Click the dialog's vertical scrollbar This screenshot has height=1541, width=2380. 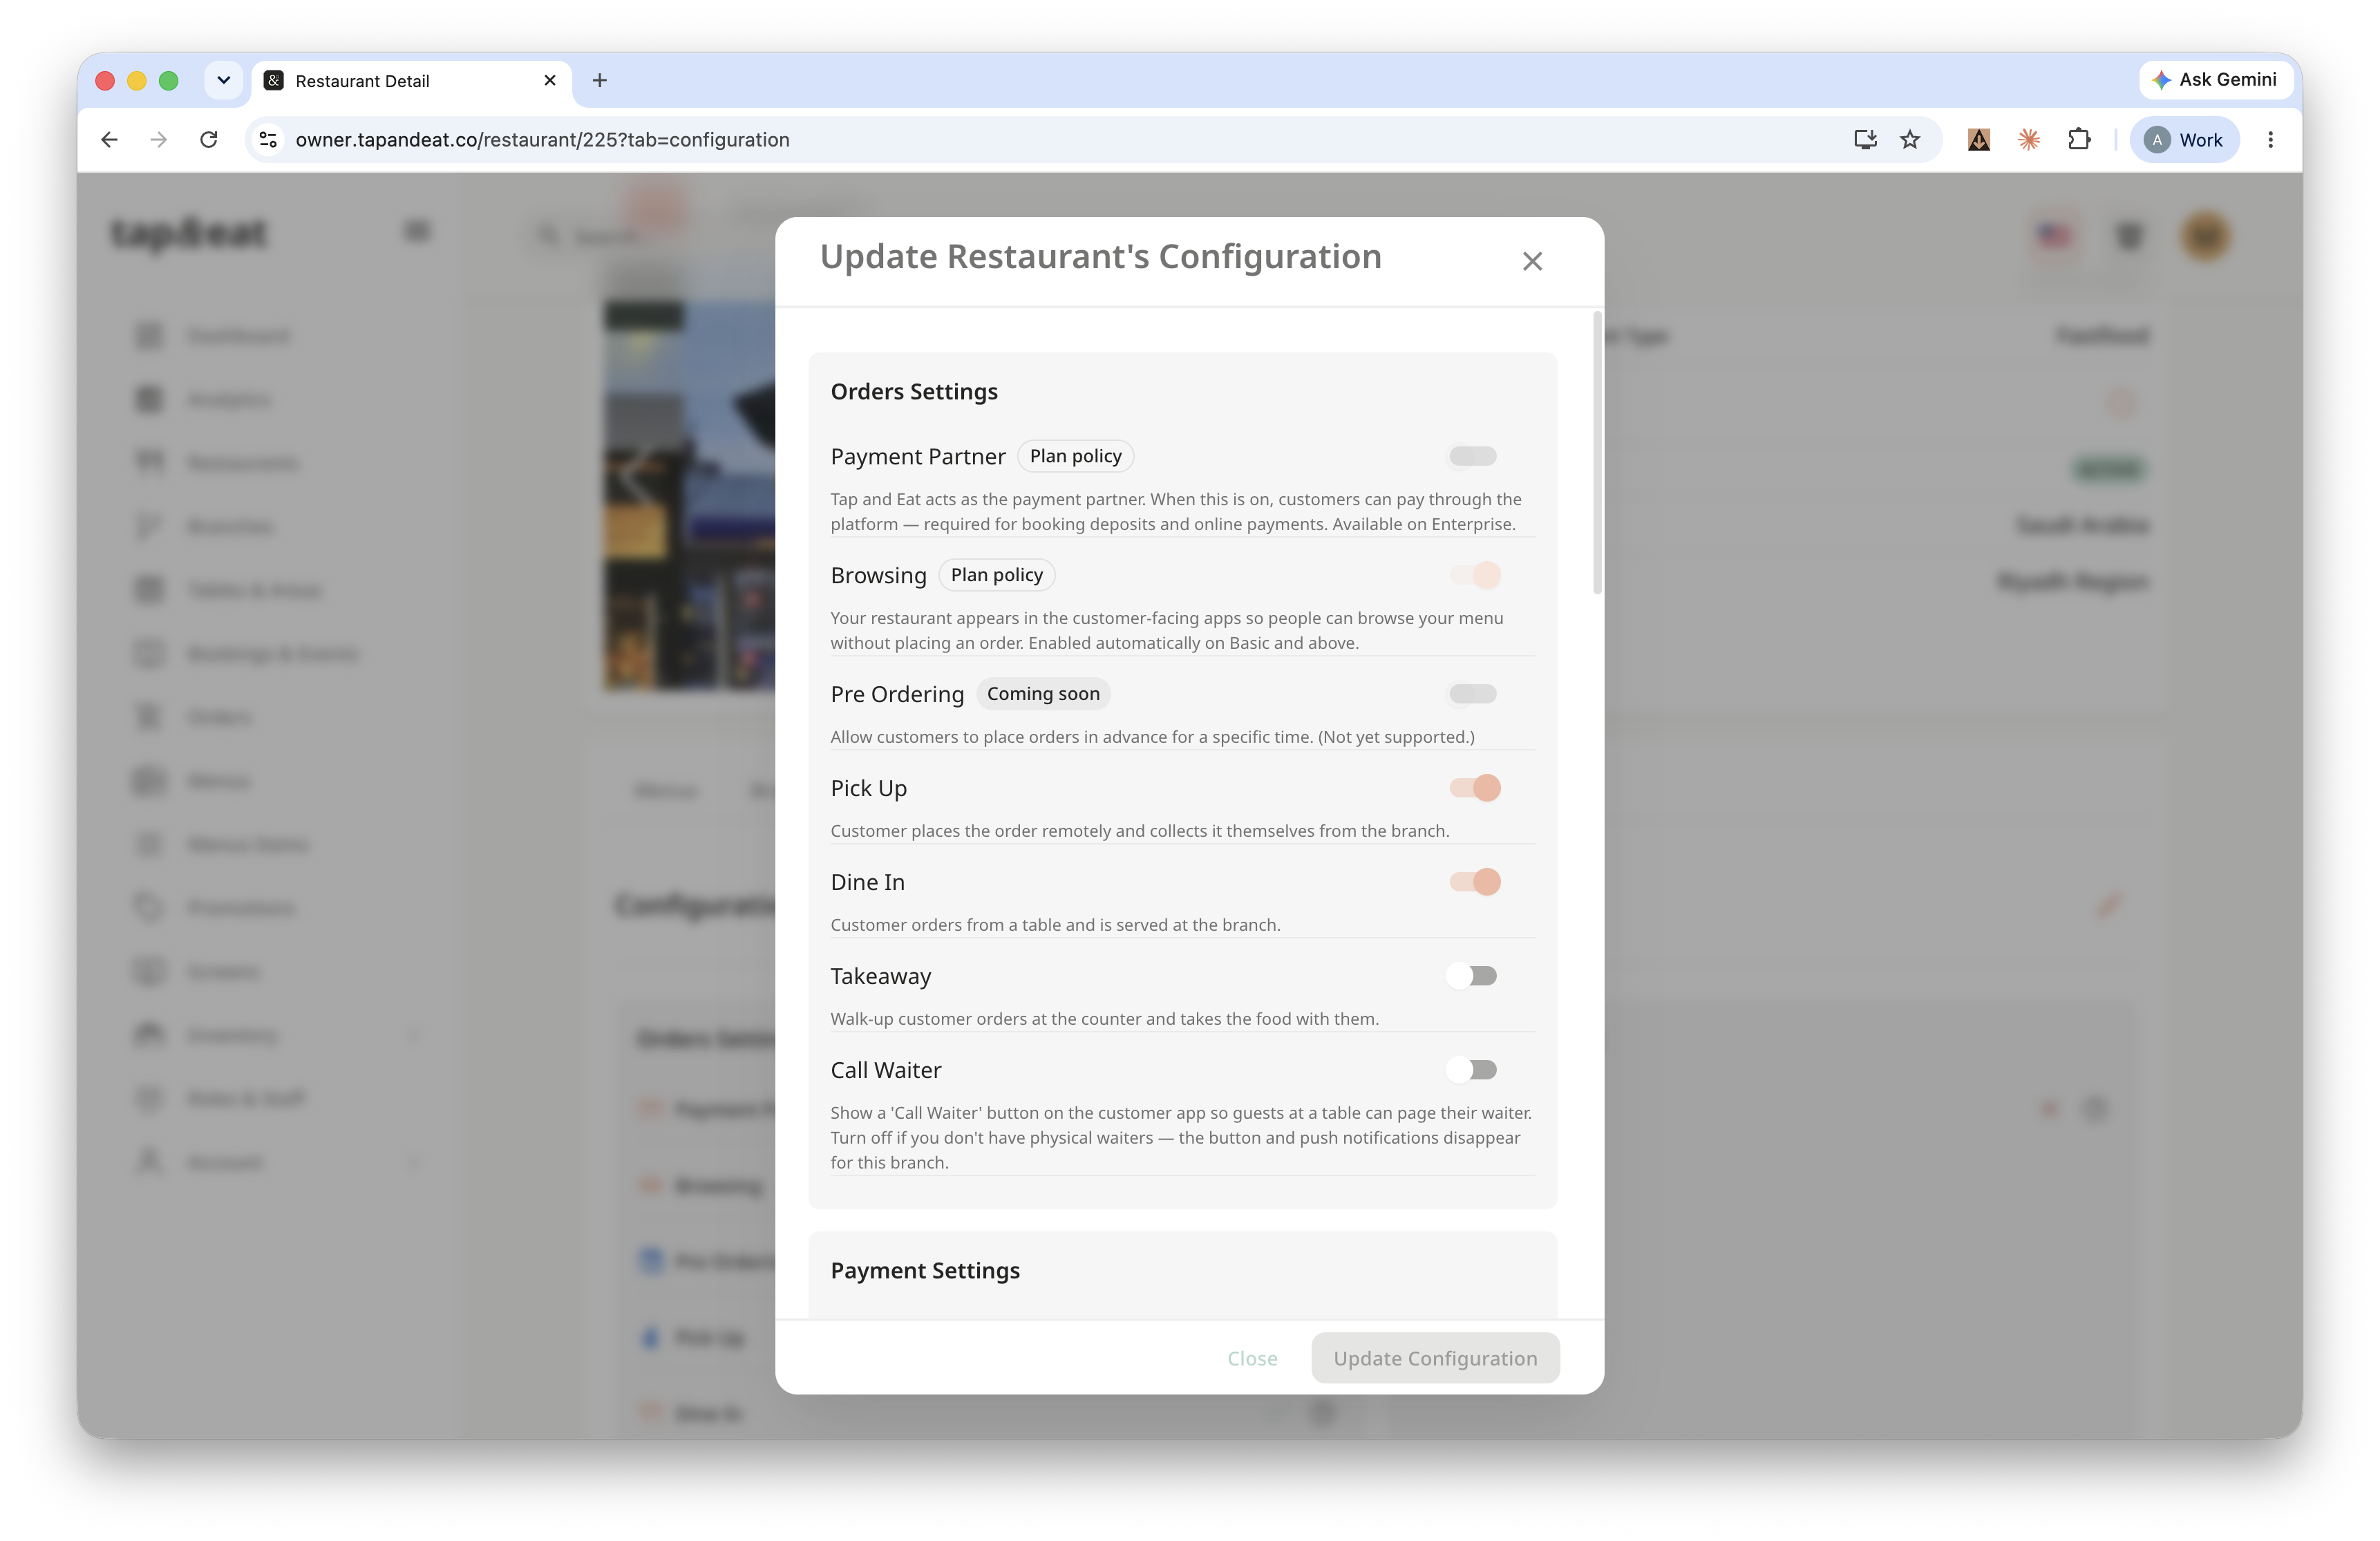point(1597,452)
